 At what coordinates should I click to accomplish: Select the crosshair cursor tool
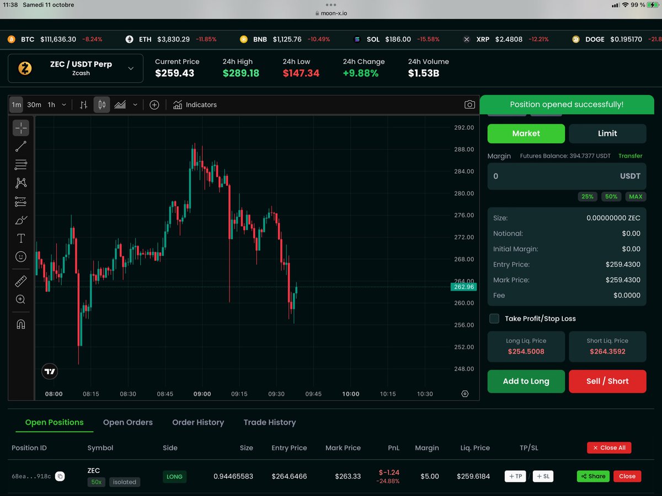[21, 128]
